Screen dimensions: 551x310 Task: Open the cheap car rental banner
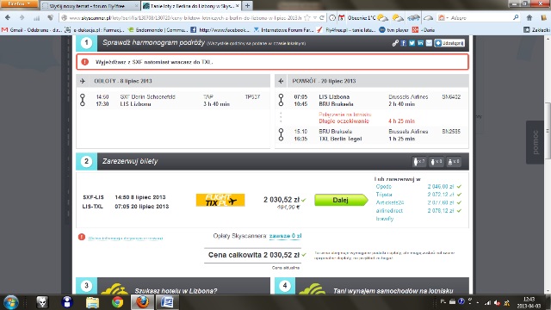click(x=372, y=286)
